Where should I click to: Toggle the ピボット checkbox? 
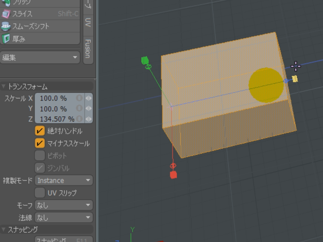tap(40, 156)
